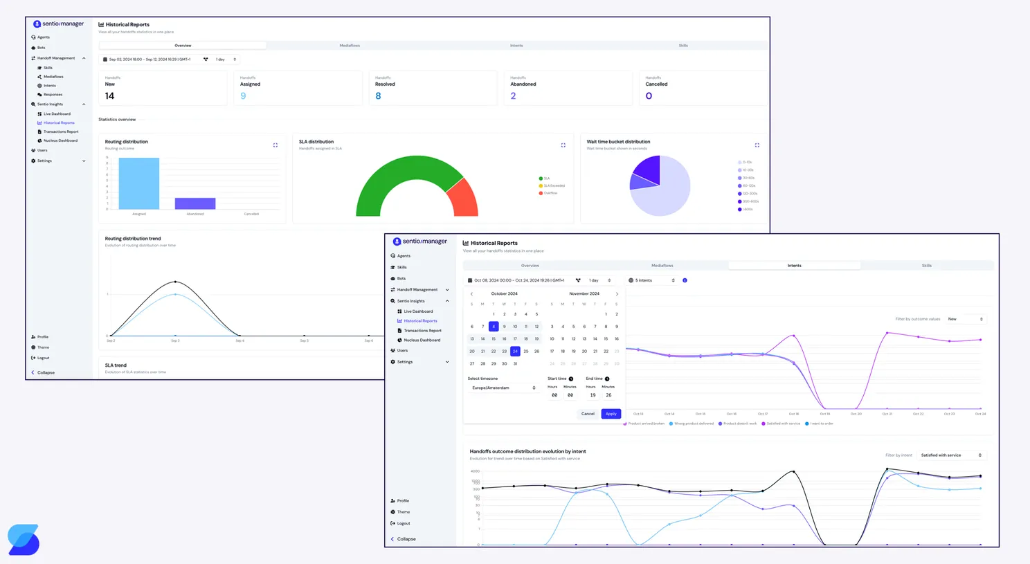The height and width of the screenshot is (564, 1030).
Task: Open Skills in the front window sidebar
Action: (x=399, y=267)
